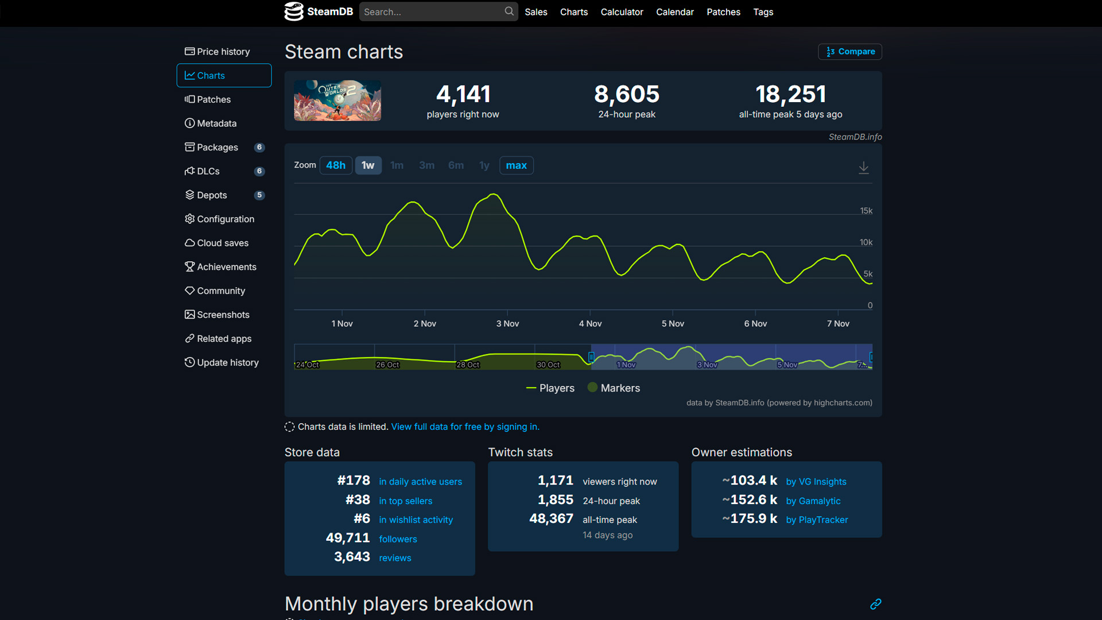This screenshot has width=1102, height=620.
Task: Click the SteamDB logo icon
Action: tap(294, 11)
